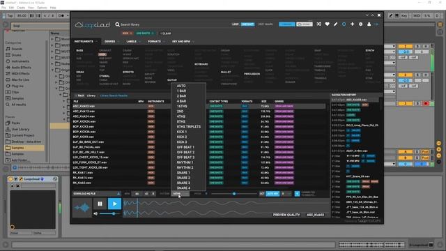The height and width of the screenshot is (251, 446).
Task: Click Ableton draw mode pencil icon top right
Action: tap(390, 15)
